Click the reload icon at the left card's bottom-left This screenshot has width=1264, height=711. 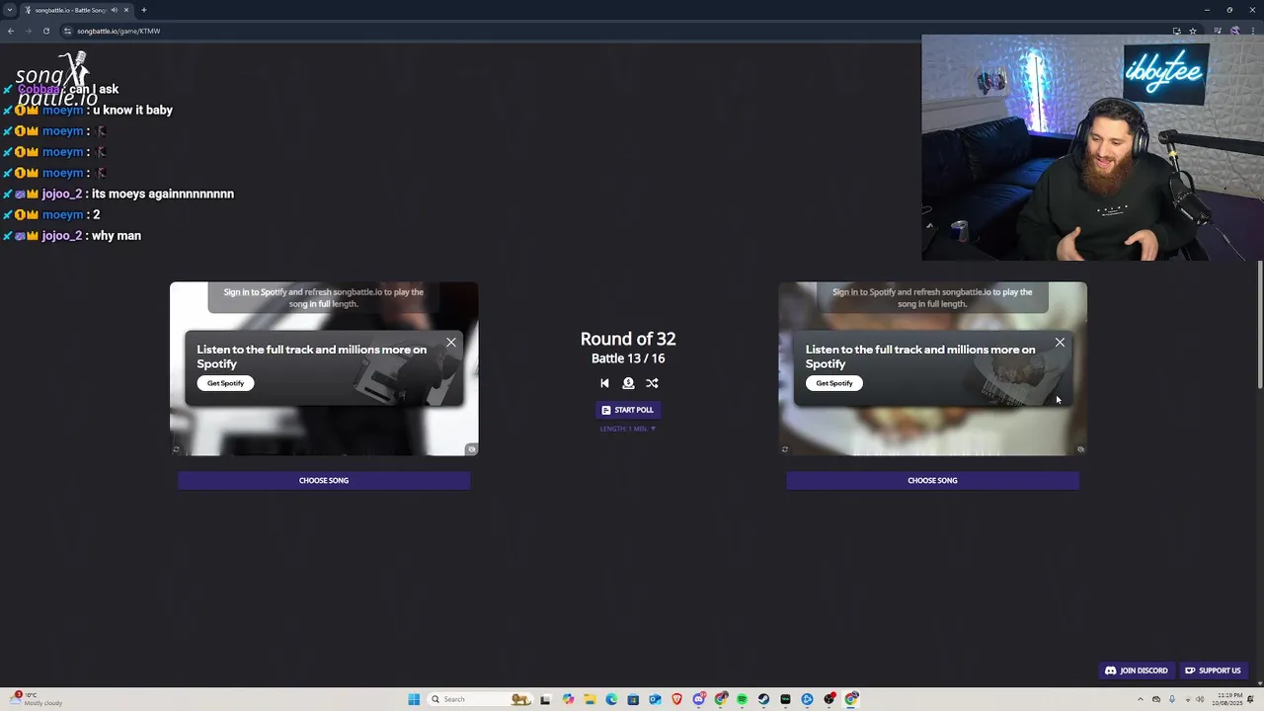[176, 449]
